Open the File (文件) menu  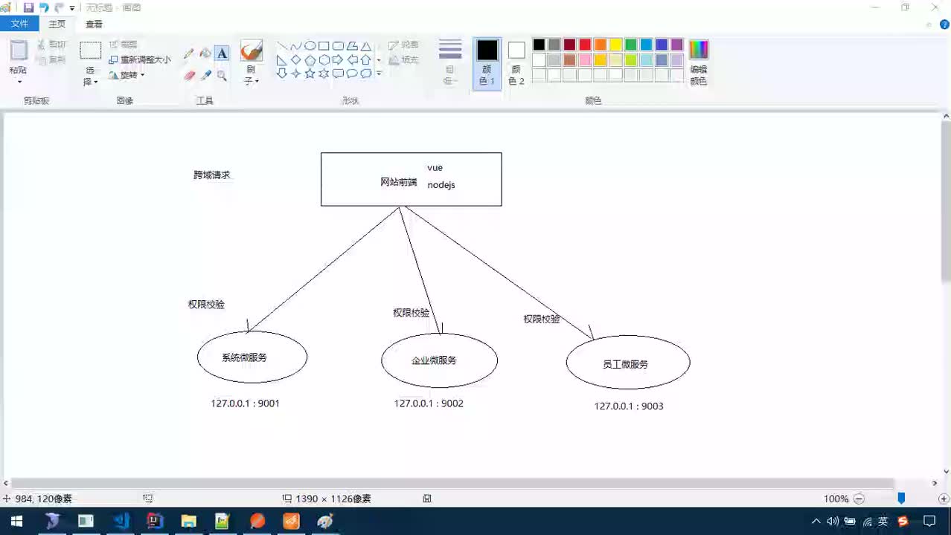19,24
